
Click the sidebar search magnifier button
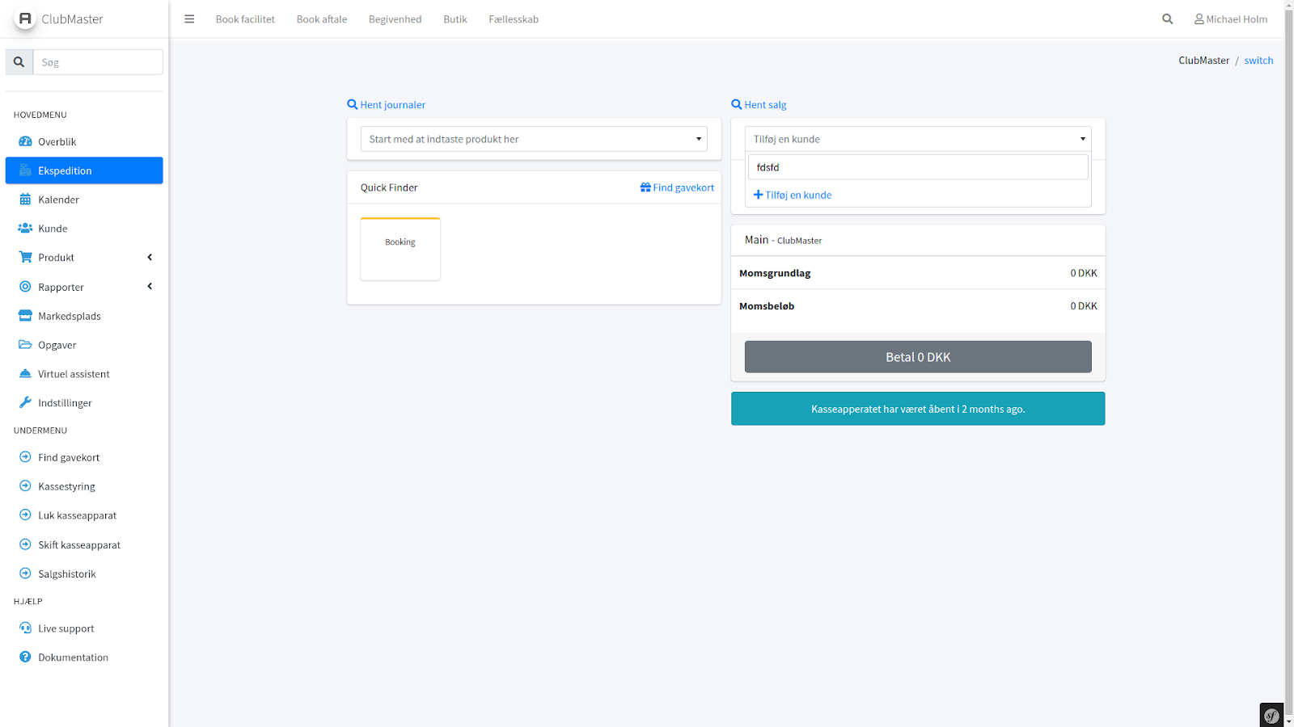[x=19, y=62]
